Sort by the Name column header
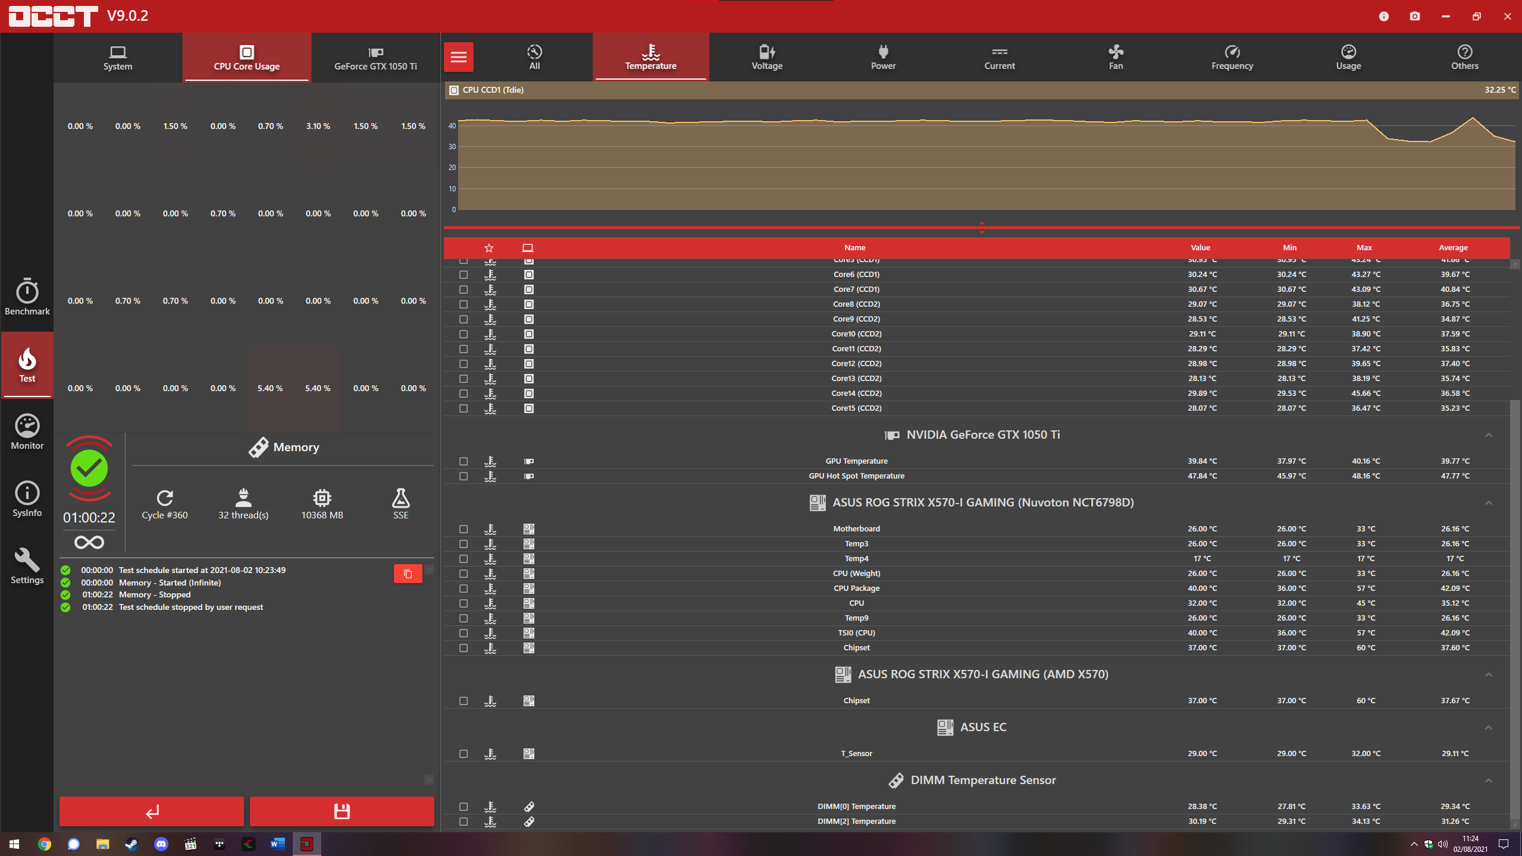Image resolution: width=1522 pixels, height=856 pixels. [x=855, y=248]
